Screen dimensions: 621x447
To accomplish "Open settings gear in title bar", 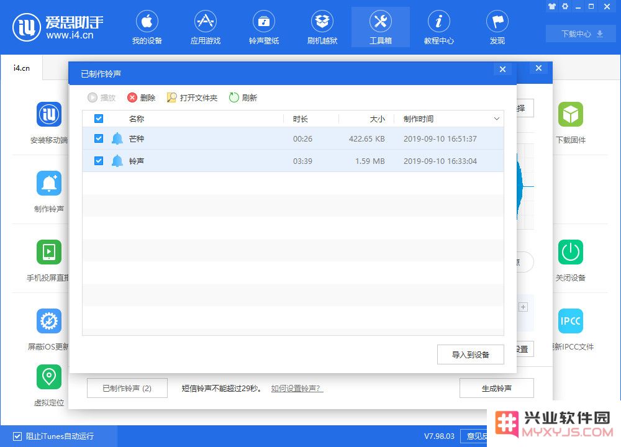I will pyautogui.click(x=565, y=6).
